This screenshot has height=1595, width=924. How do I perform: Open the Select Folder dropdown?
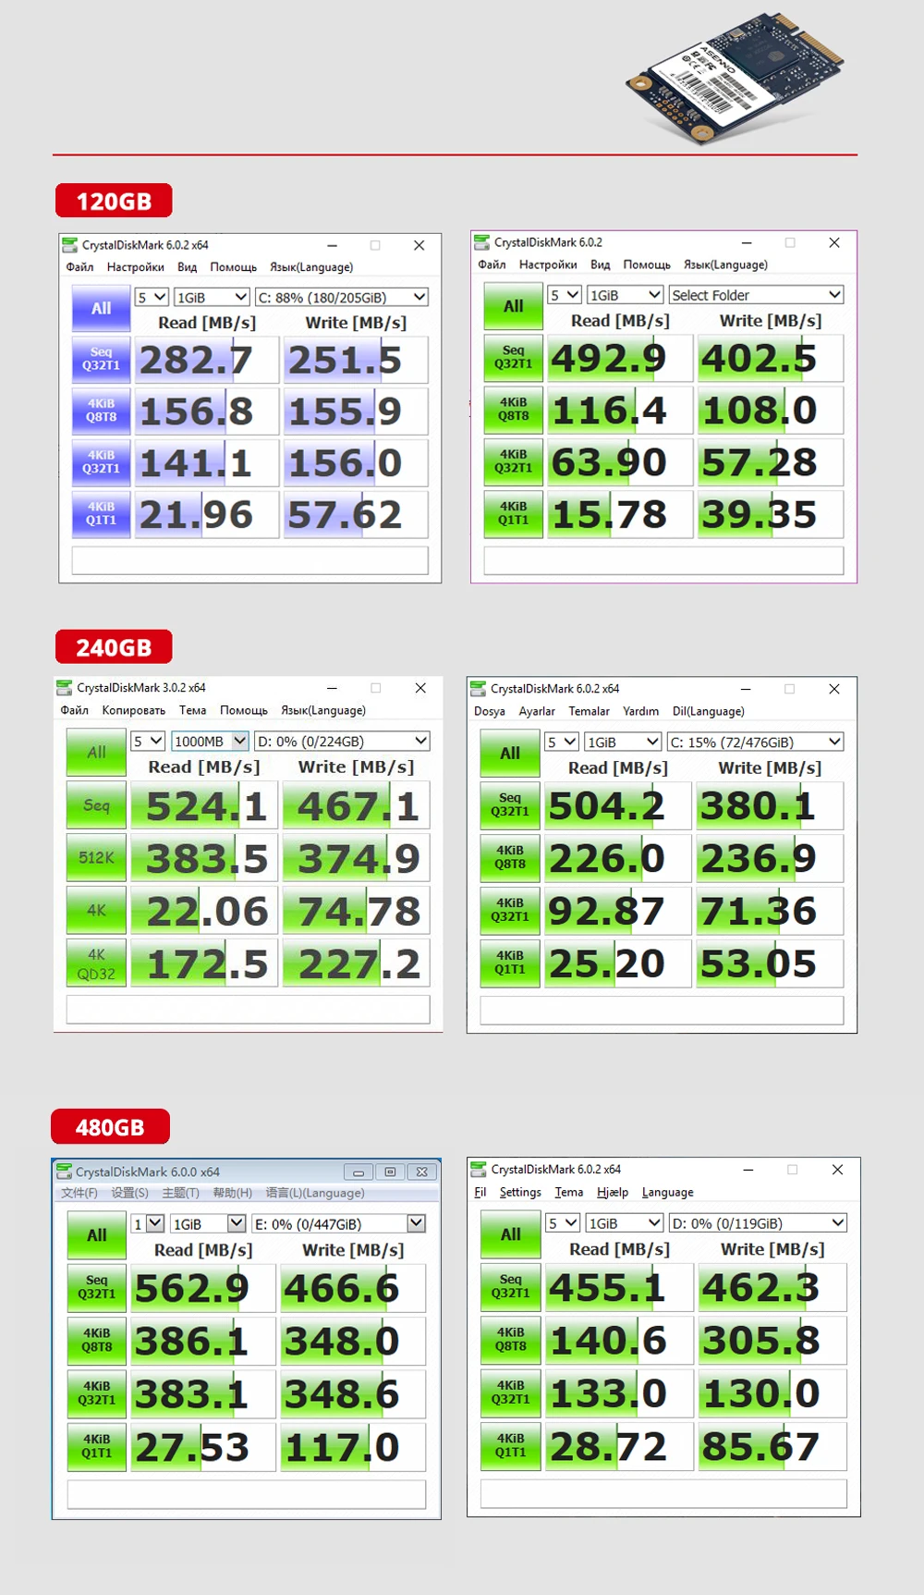coord(756,295)
